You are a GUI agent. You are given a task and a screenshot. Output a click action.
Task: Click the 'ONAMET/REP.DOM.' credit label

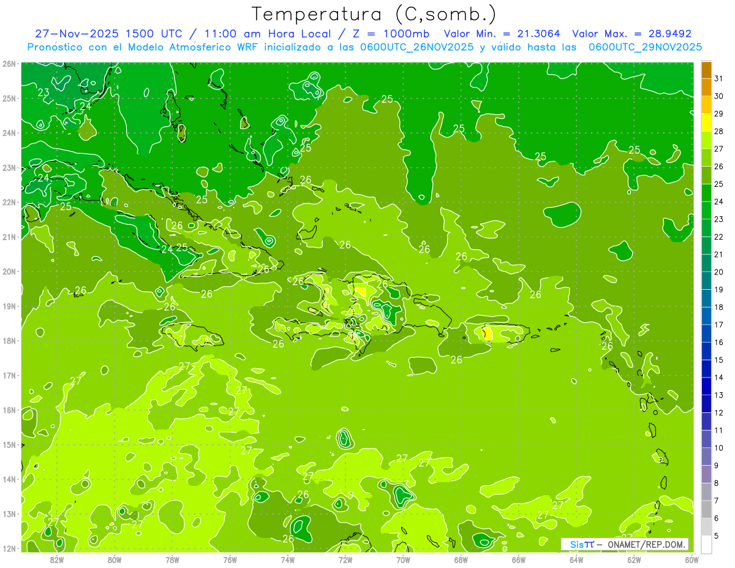pyautogui.click(x=648, y=544)
